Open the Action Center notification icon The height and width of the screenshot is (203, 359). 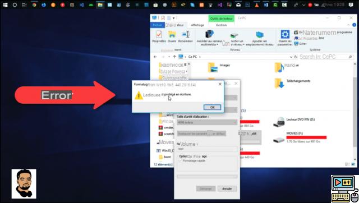click(x=351, y=5)
